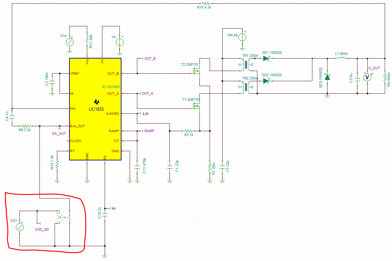Select diode SD2 1N5820
The height and width of the screenshot is (261, 392).
pyautogui.click(x=267, y=81)
